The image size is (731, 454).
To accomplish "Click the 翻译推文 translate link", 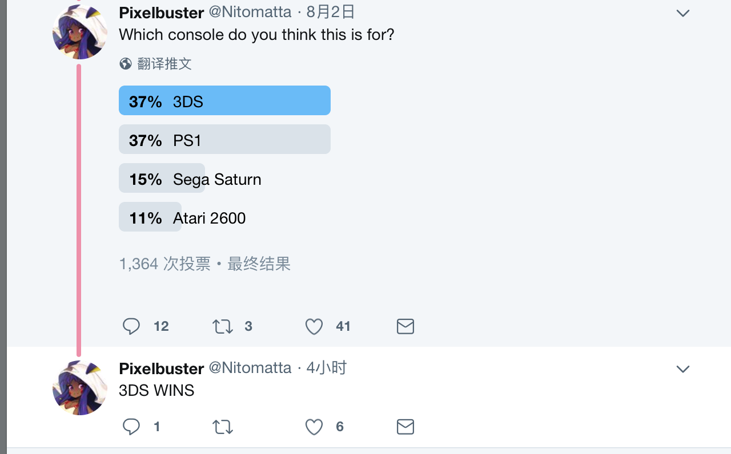I will point(164,64).
